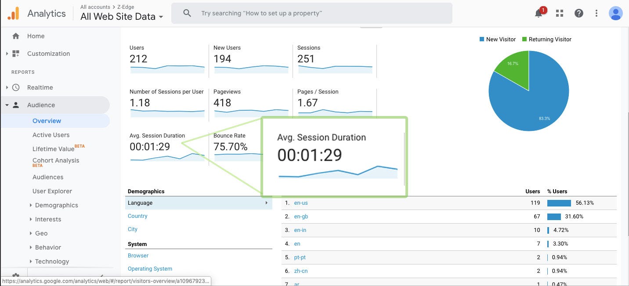Expand the Realtime section arrow
This screenshot has height=286, width=629.
pyautogui.click(x=7, y=87)
